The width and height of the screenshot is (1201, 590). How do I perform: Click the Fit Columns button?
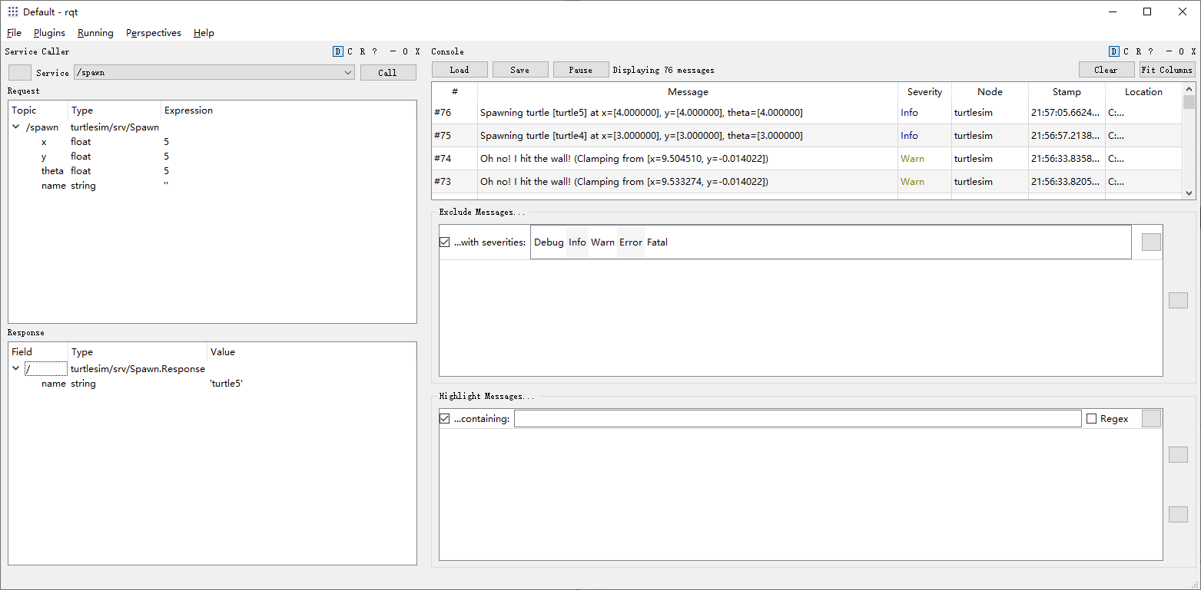pyautogui.click(x=1167, y=69)
